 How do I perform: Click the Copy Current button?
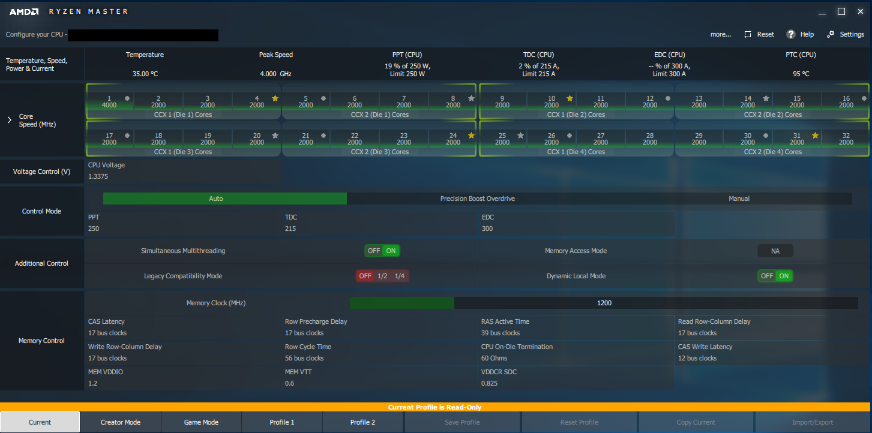[696, 422]
